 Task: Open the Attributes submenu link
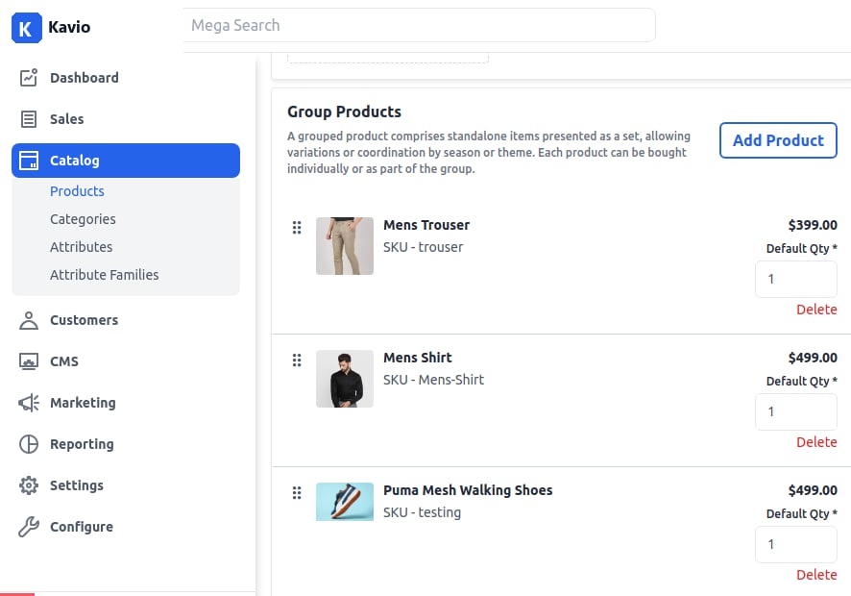(81, 247)
